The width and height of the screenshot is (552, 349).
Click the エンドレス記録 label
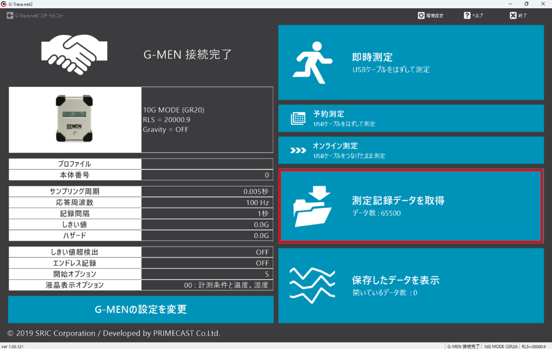click(x=75, y=263)
